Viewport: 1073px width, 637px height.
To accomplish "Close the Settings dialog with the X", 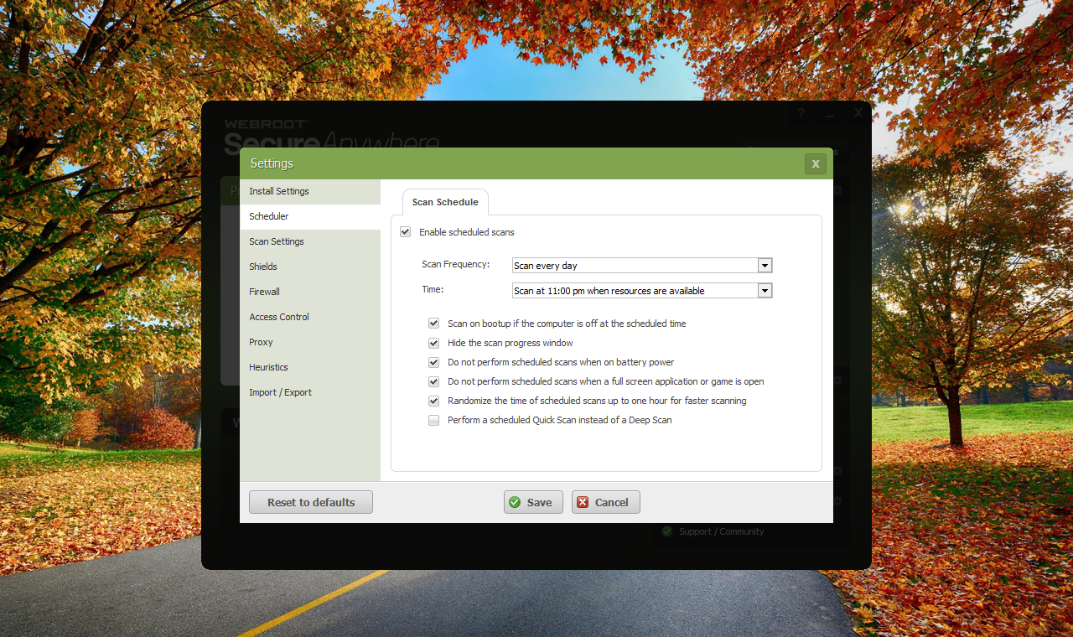I will (x=815, y=163).
